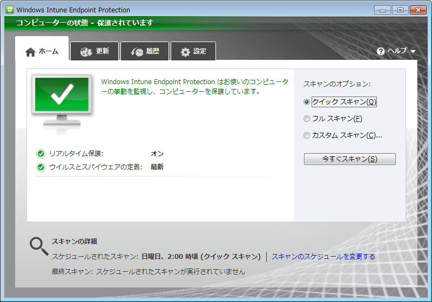The height and width of the screenshot is (302, 432).
Task: Click the スキャンのオプション: label
Action: point(337,84)
